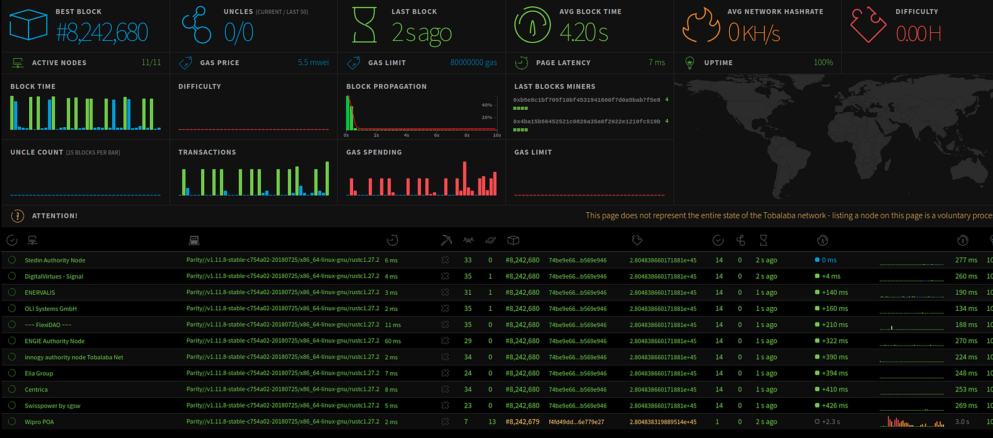This screenshot has width=993, height=438.
Task: Pin the Stedin Authority Node row
Action: click(12, 260)
